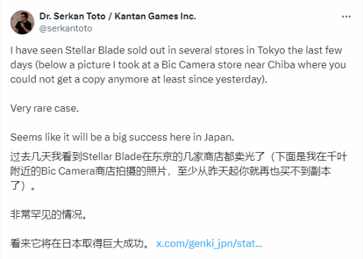Click the 'Kantan Games Inc.' part of name
The height and width of the screenshot is (259, 363).
coord(155,16)
